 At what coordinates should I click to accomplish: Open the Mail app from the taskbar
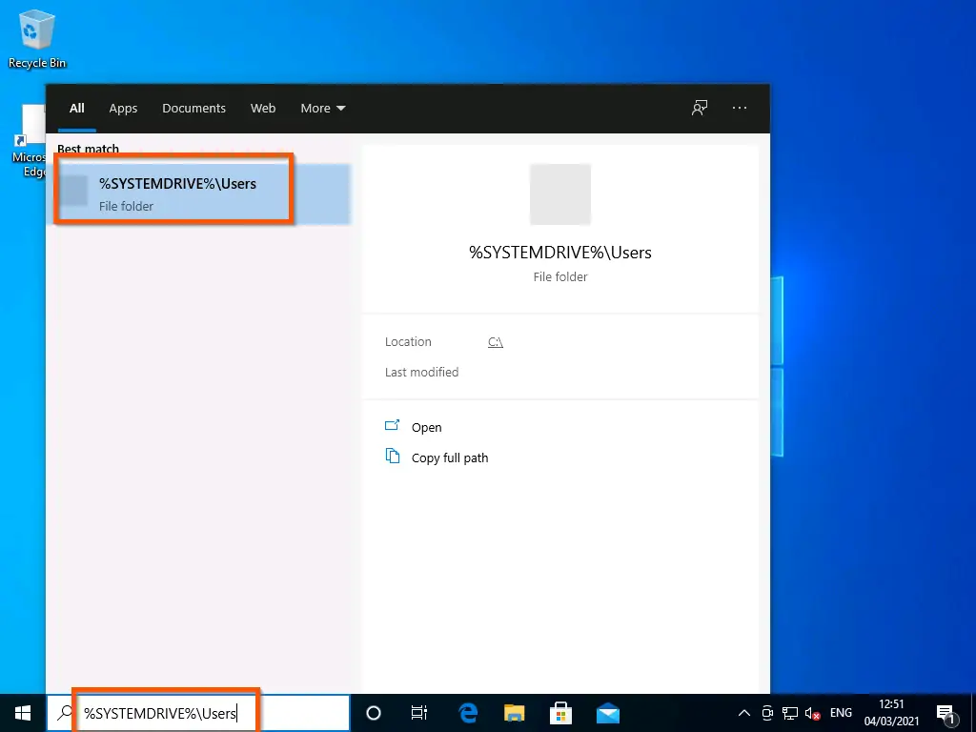tap(607, 712)
